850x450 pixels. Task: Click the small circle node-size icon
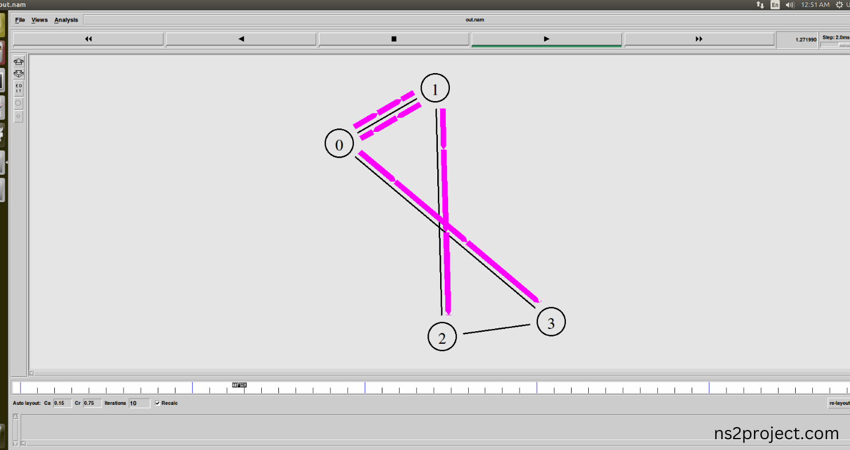coord(19,116)
